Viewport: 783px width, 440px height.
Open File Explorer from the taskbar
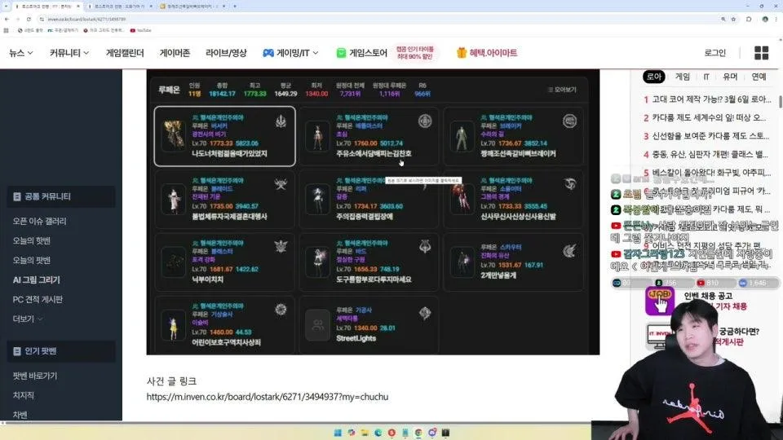(365, 433)
